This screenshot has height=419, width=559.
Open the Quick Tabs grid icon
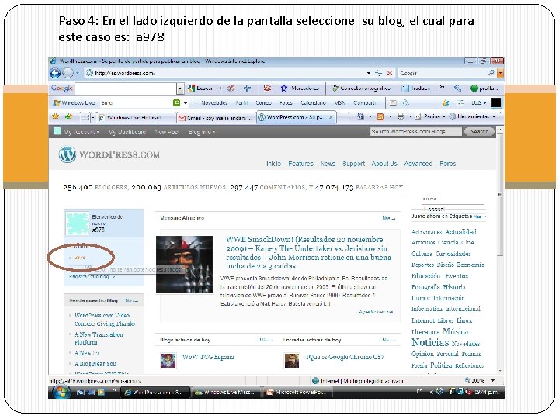point(85,117)
